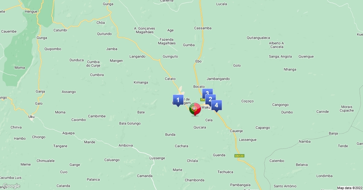
Task: Click the Waku town label
Action: [x=206, y=107]
